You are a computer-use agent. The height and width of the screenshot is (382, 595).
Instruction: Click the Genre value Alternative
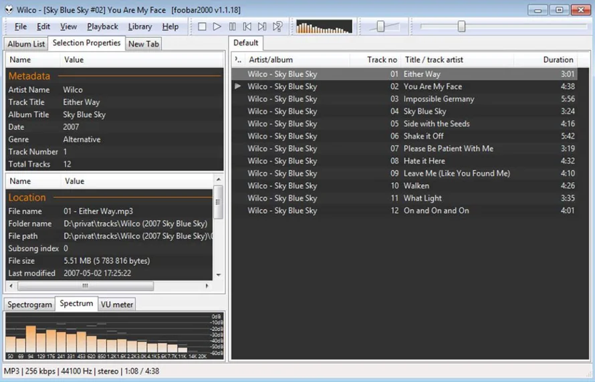(x=82, y=139)
